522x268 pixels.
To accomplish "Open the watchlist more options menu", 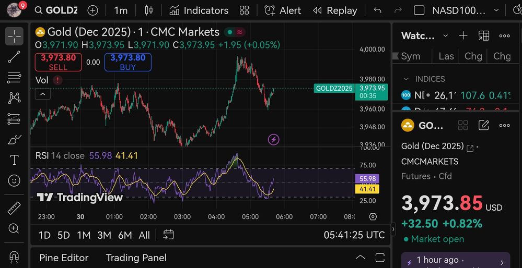I will click(504, 35).
